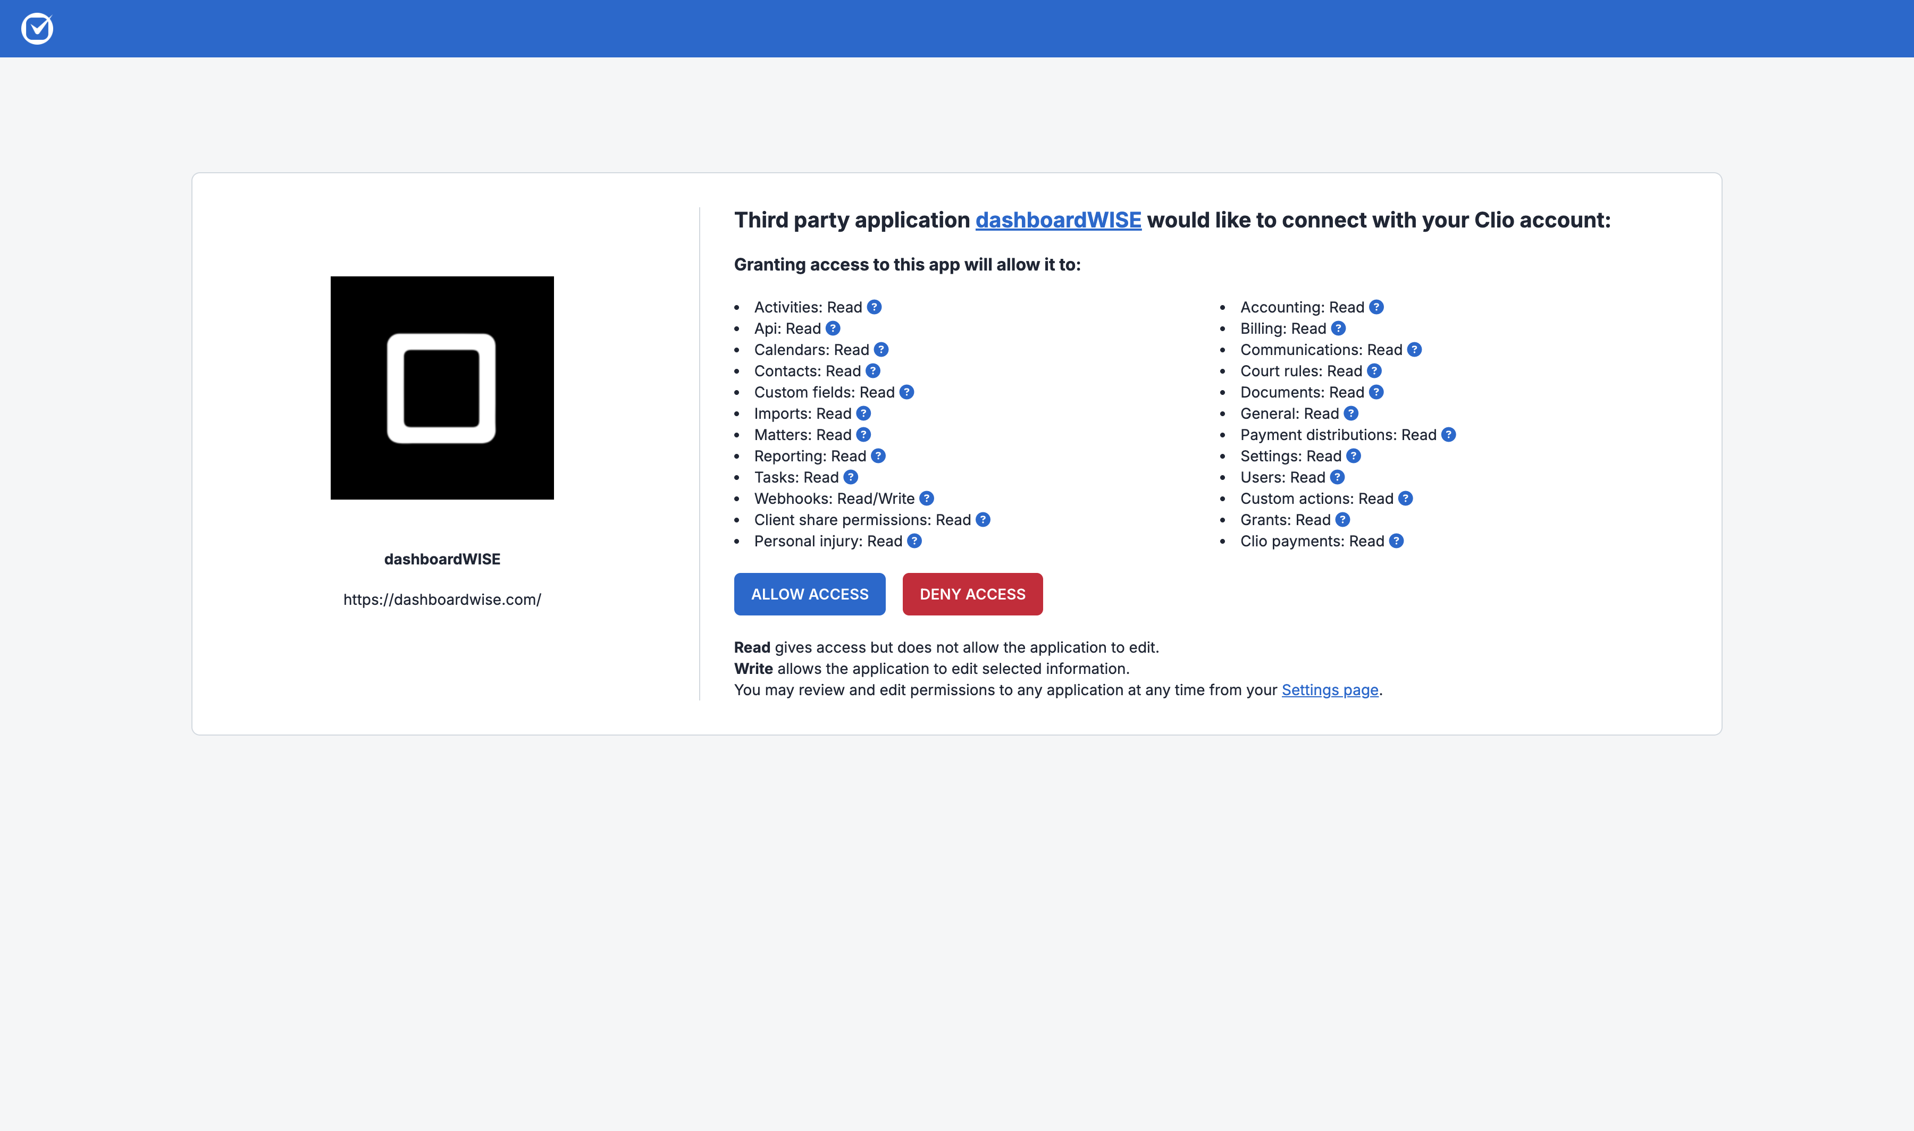Click help icon beside Clio payments: Read

pos(1397,541)
